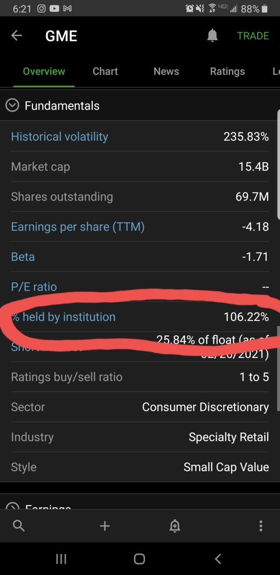Switch to the Chart tab
The image size is (280, 575).
click(x=105, y=71)
